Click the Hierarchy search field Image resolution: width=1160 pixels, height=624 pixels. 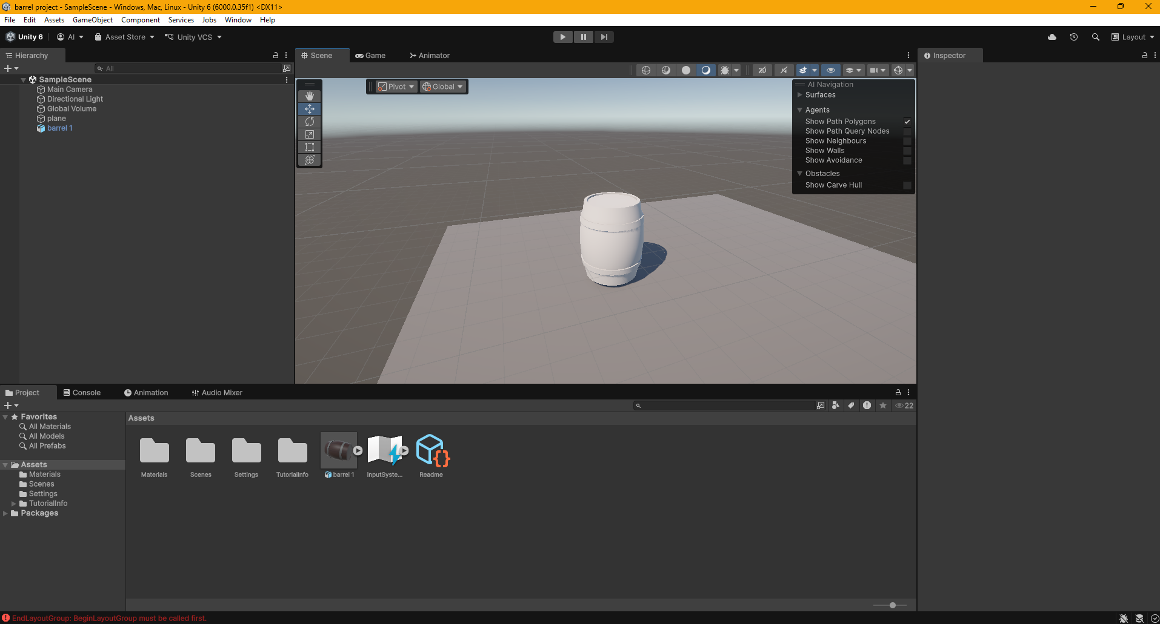pos(188,68)
